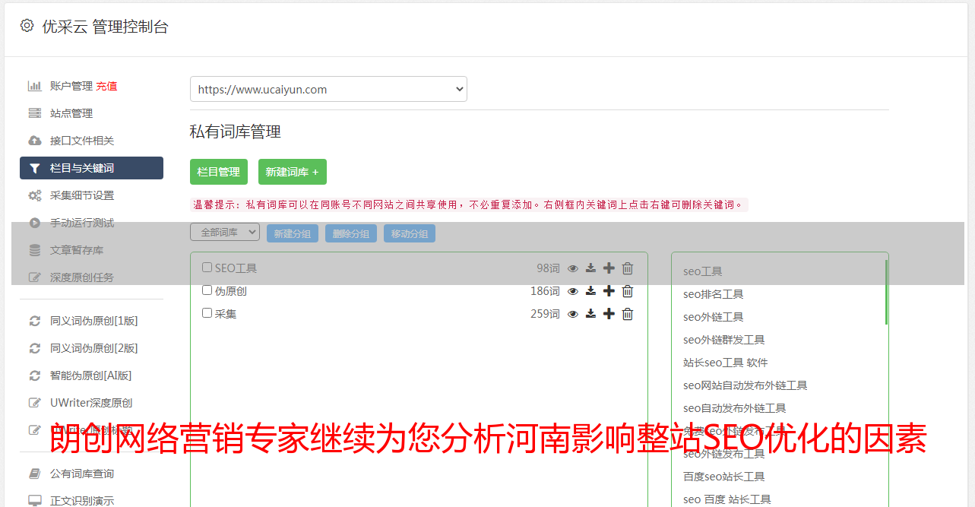Add keywords using SEO工具 row plus icon
Screen dimensions: 975x507
[x=609, y=268]
